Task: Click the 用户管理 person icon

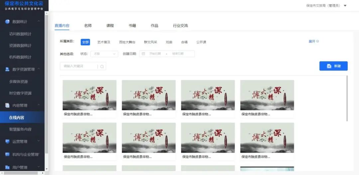Action: point(7,167)
